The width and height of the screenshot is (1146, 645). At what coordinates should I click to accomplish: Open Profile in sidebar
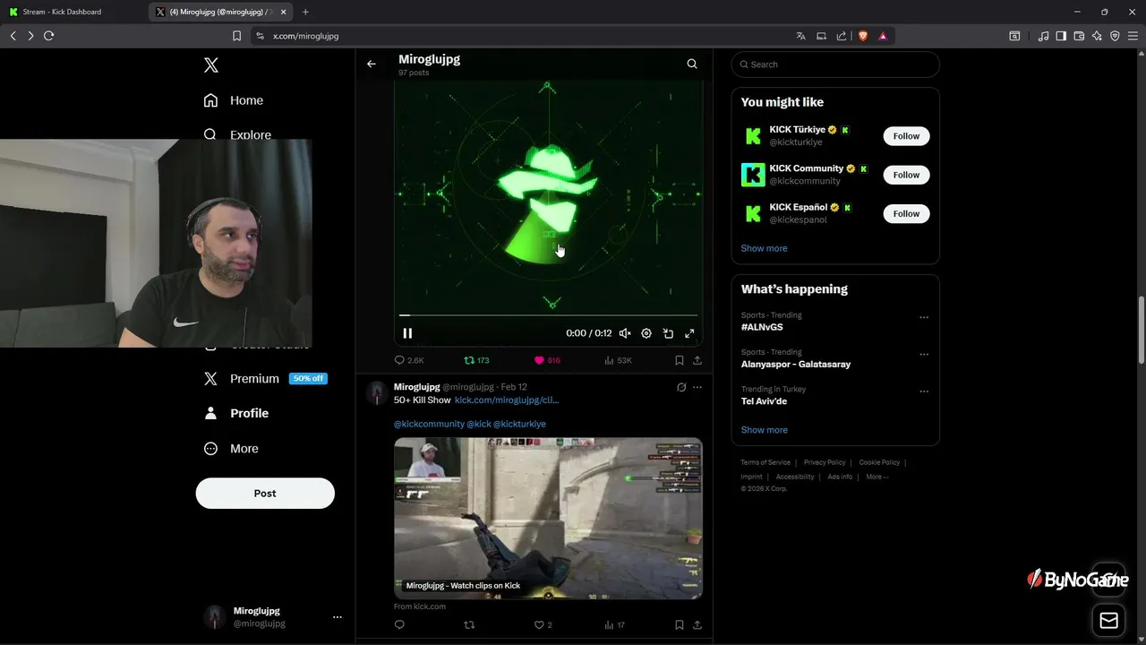(x=236, y=413)
